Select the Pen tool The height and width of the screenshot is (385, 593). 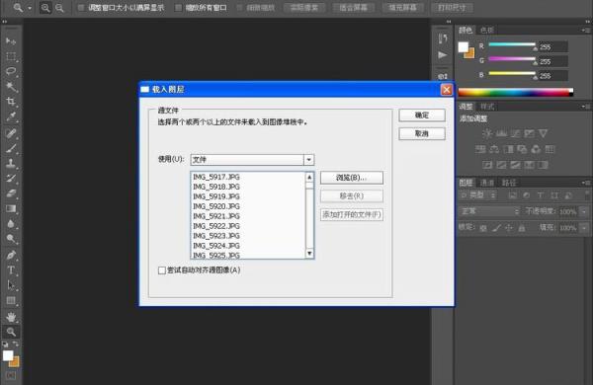click(x=11, y=255)
